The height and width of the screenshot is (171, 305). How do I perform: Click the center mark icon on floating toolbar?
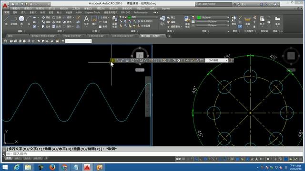click(x=179, y=60)
